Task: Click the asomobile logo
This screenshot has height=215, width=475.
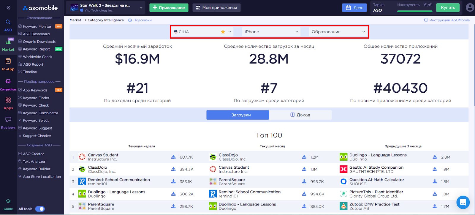Action: (x=40, y=8)
